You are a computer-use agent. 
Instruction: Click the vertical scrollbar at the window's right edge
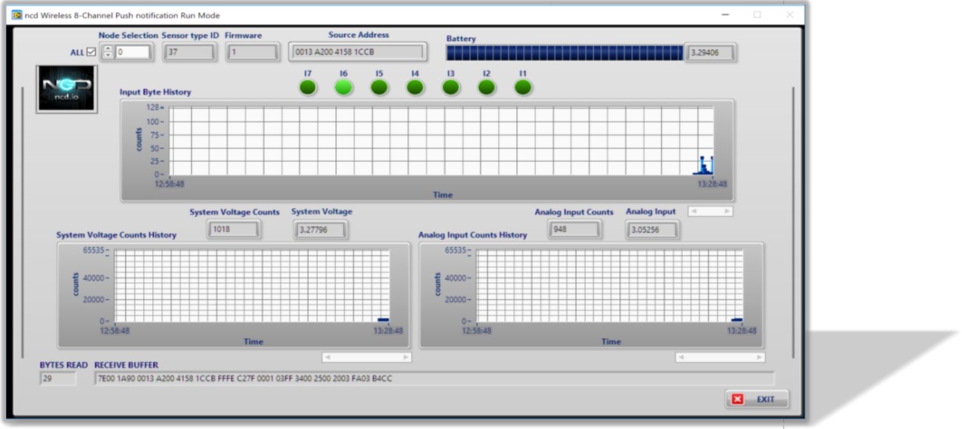(793, 223)
